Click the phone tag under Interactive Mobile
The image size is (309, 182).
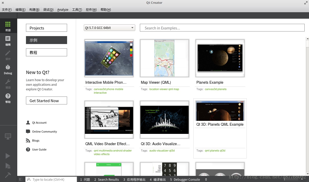point(110,89)
